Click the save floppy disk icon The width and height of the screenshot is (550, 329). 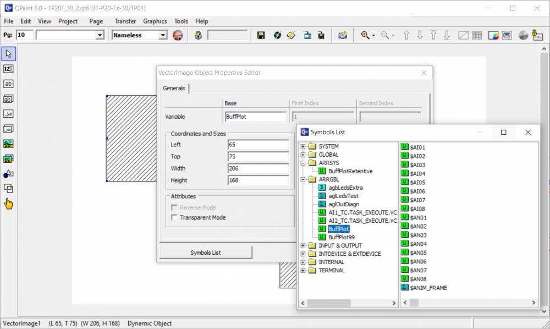click(261, 35)
